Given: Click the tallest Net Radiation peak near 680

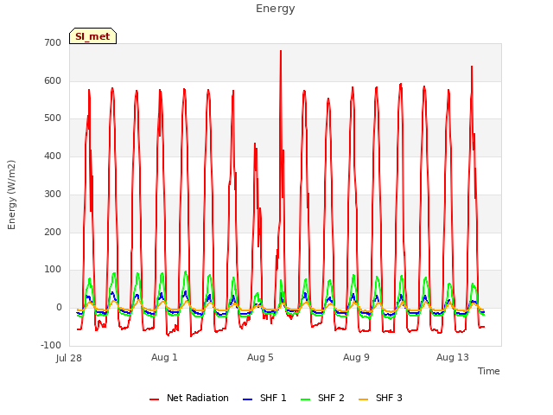Looking at the screenshot, I should [281, 52].
